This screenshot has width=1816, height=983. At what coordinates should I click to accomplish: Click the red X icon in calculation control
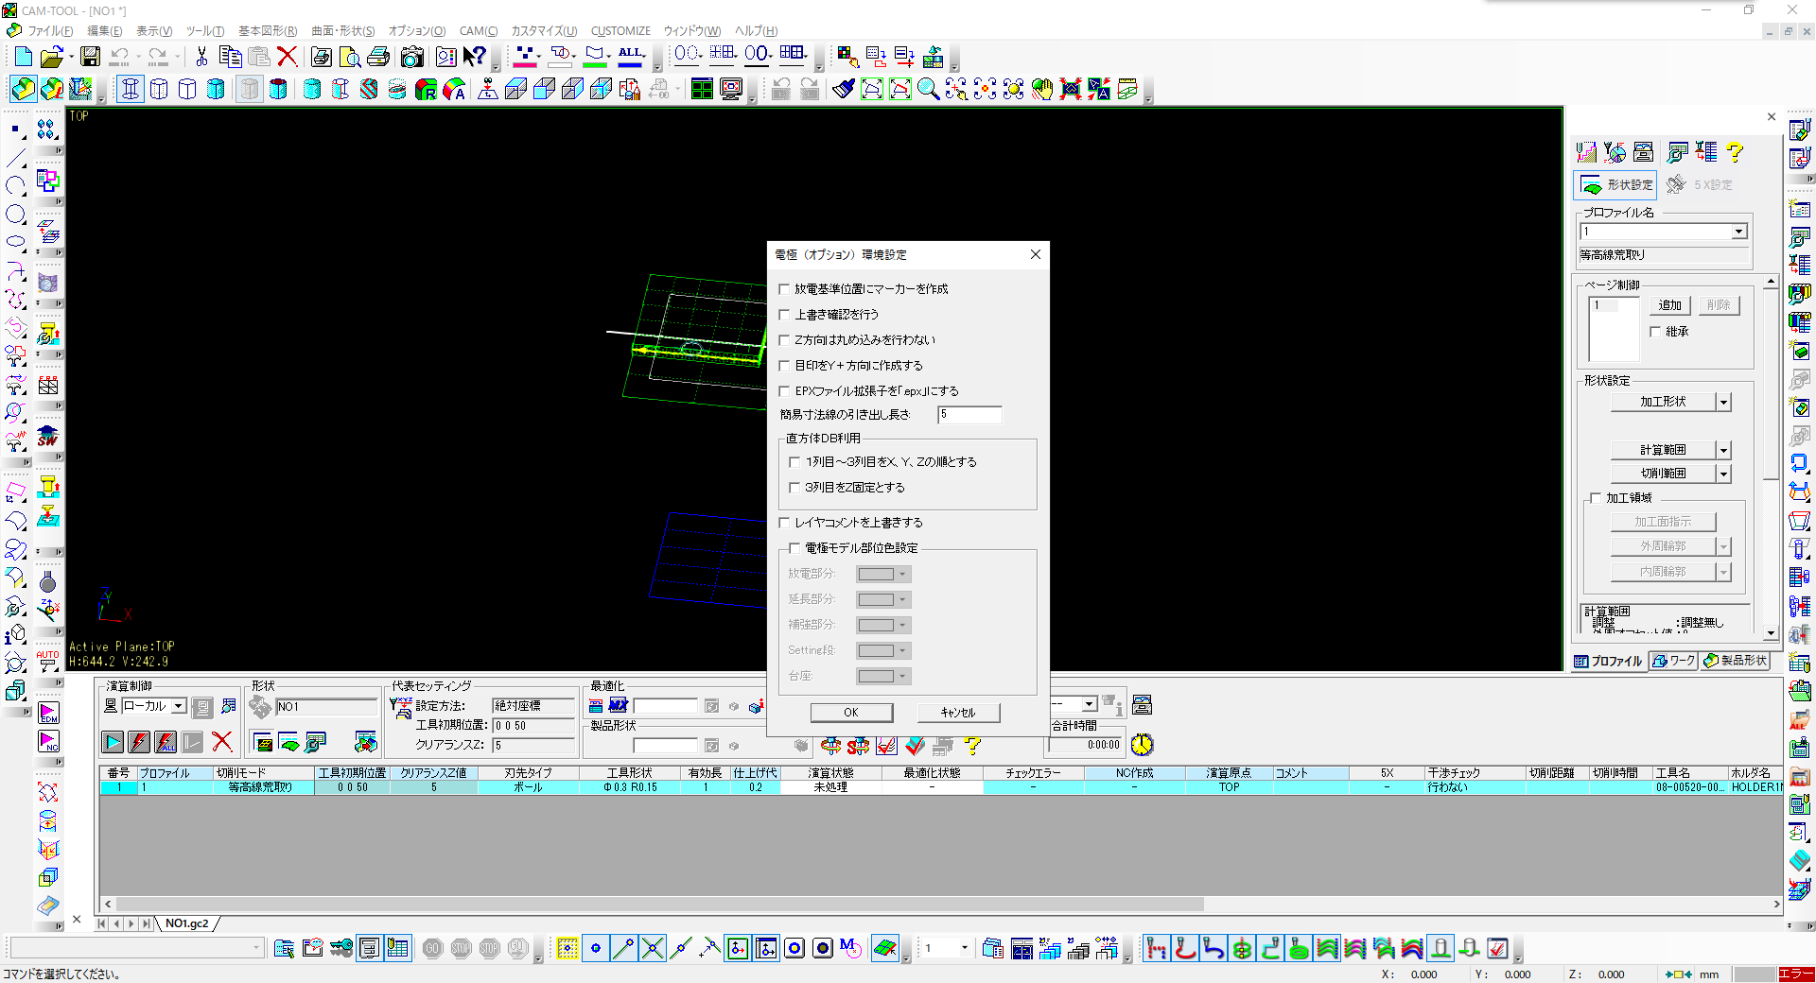point(222,743)
